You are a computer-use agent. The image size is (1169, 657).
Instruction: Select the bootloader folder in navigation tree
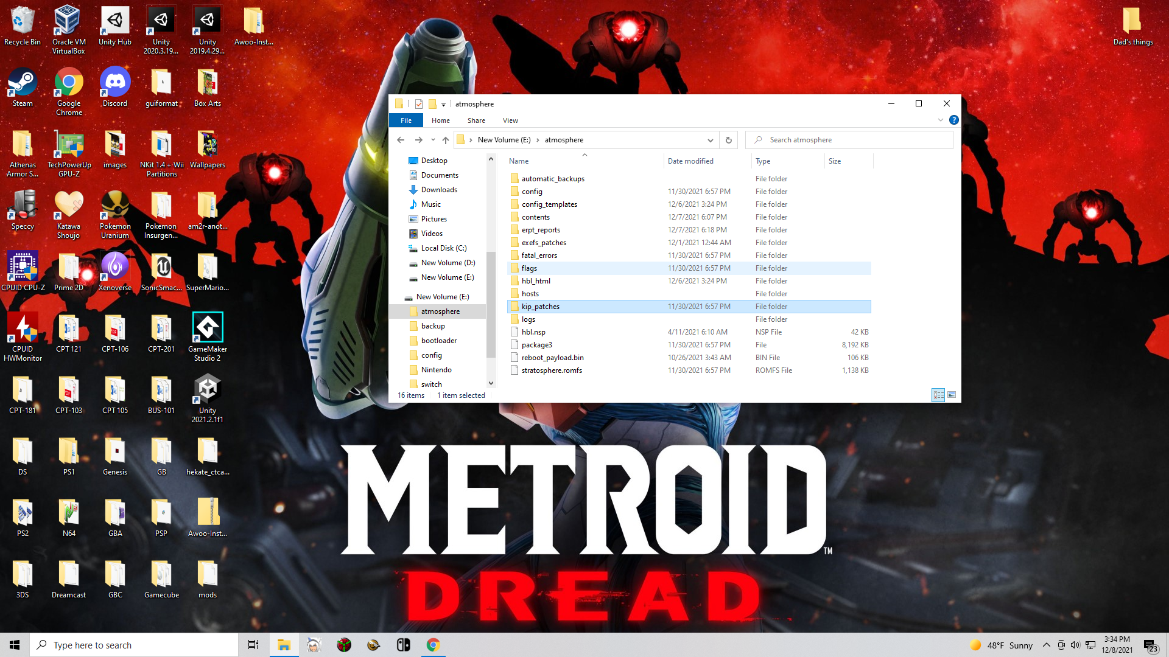[x=438, y=341]
